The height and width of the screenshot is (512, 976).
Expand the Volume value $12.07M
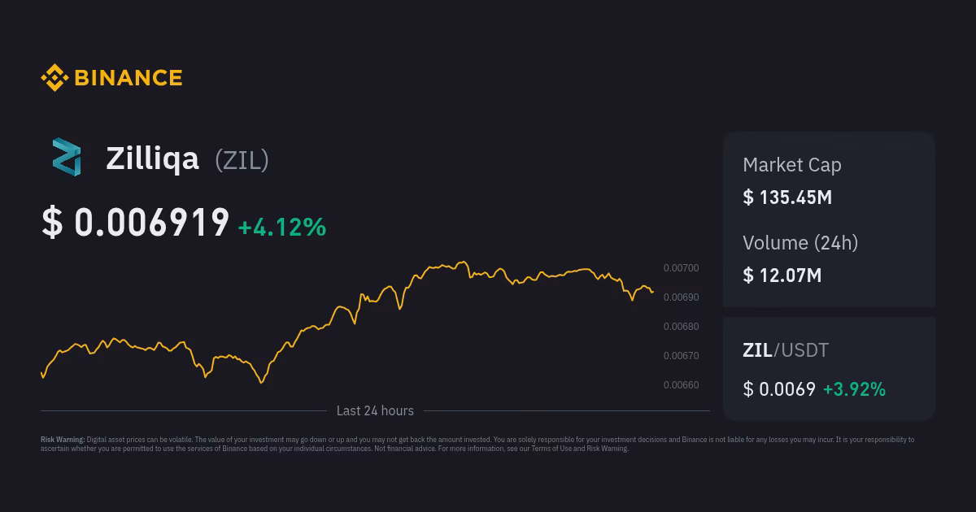coord(782,276)
